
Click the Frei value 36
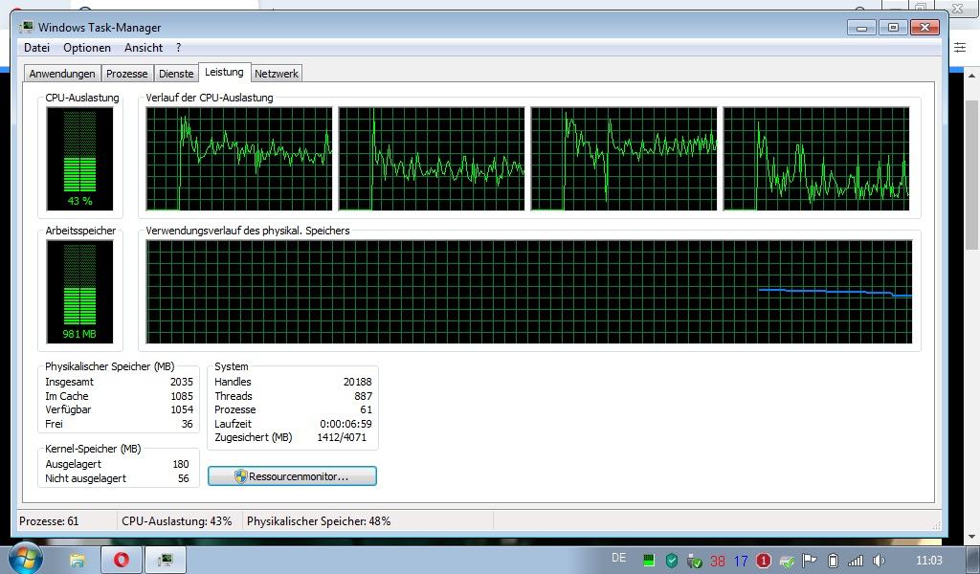coord(187,424)
